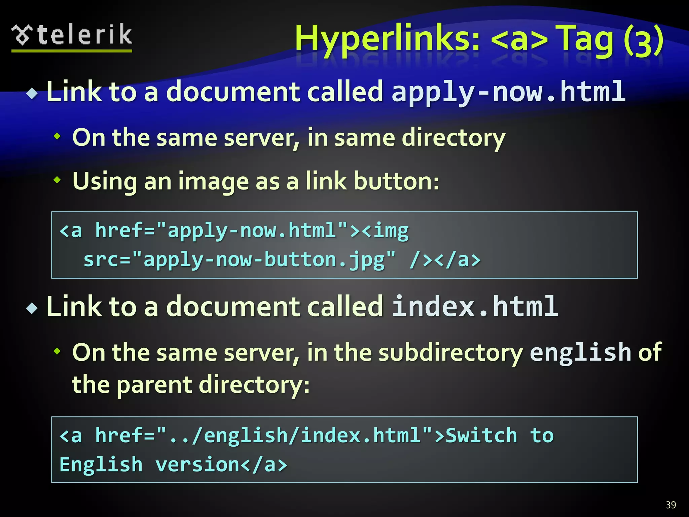This screenshot has width=689, height=517.
Task: Click the text 'Using an image as a link button:'
Action: 256,181
